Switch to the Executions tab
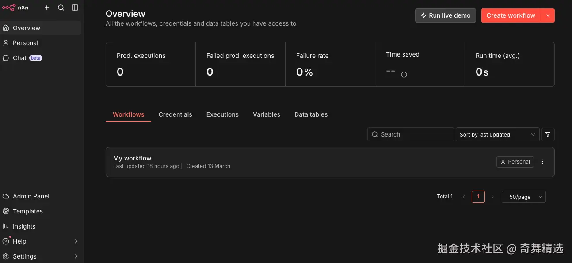The height and width of the screenshot is (263, 572). coord(222,114)
